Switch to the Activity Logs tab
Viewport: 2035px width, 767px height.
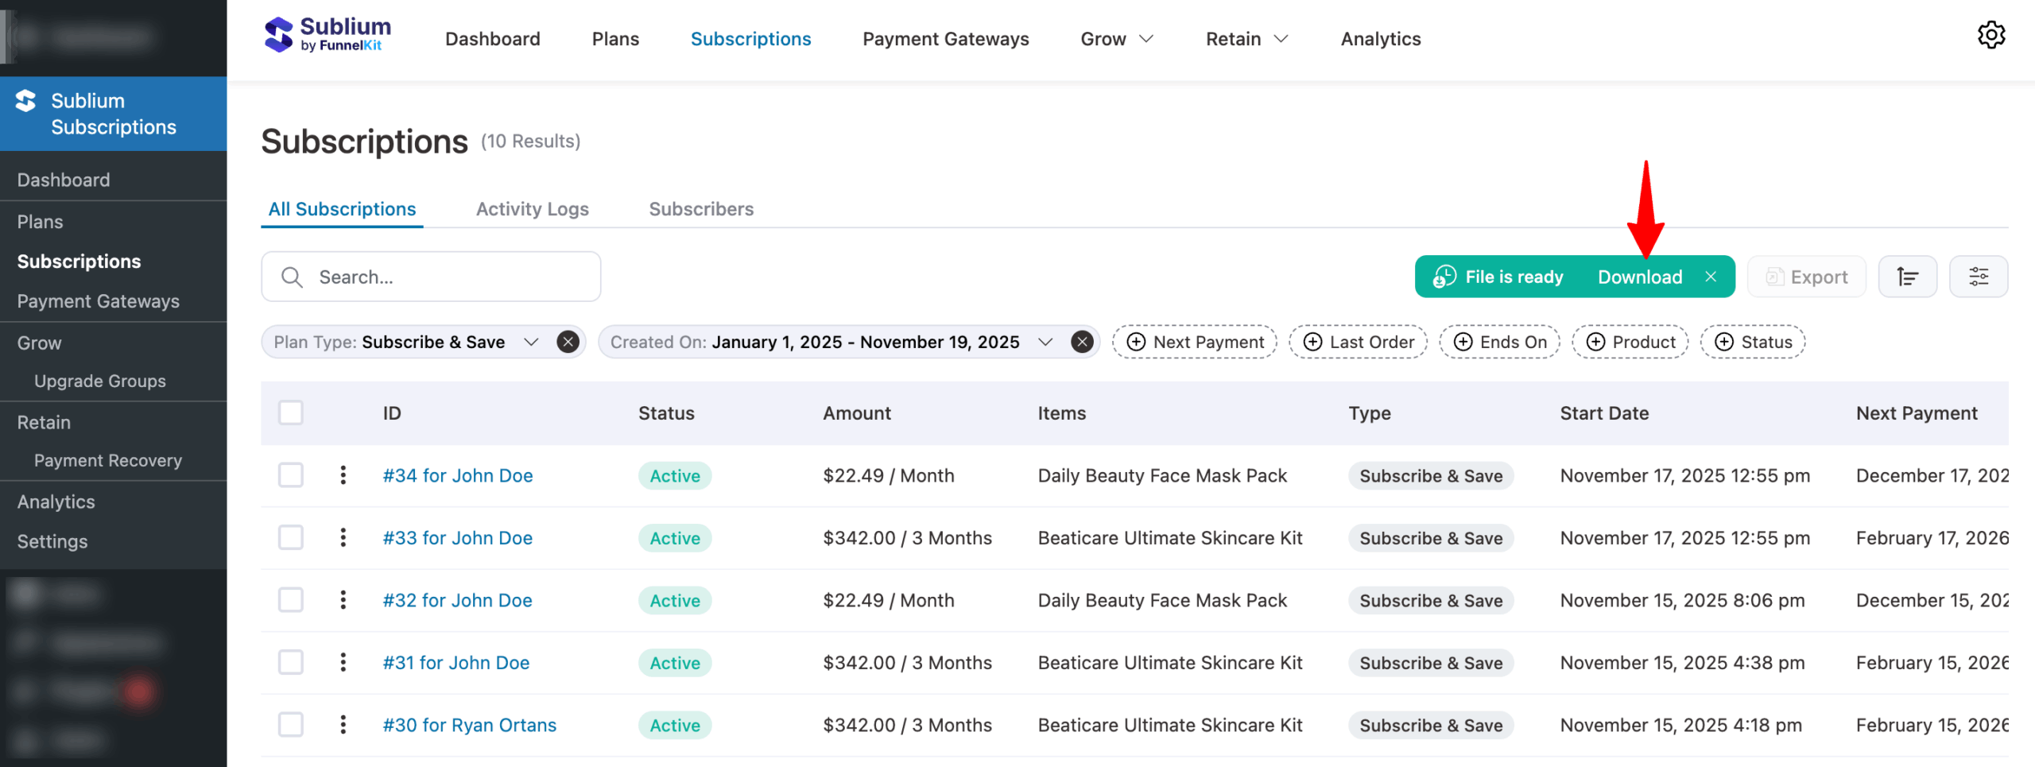click(532, 209)
